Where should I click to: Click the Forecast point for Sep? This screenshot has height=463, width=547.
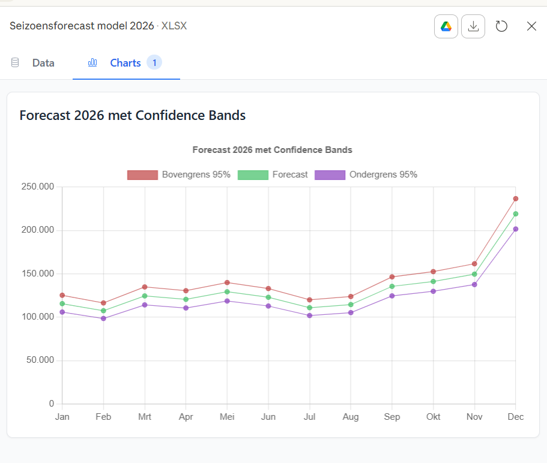pos(392,286)
